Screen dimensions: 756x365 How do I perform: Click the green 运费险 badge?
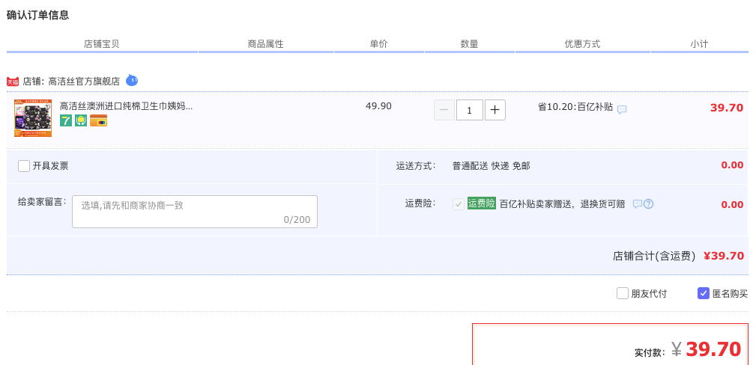pyautogui.click(x=481, y=203)
